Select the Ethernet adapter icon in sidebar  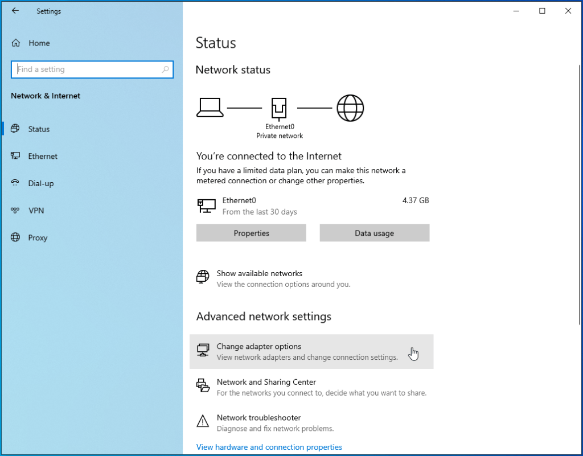click(16, 156)
